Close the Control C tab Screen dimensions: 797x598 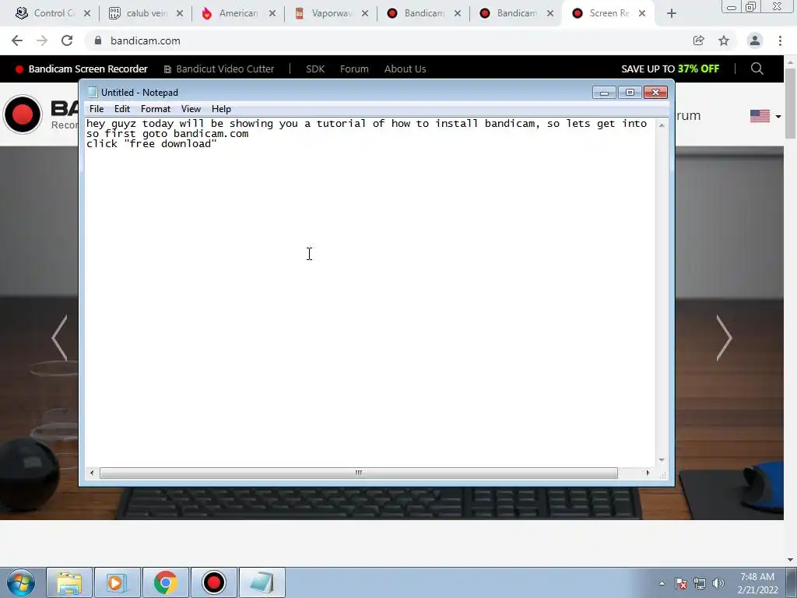click(87, 13)
